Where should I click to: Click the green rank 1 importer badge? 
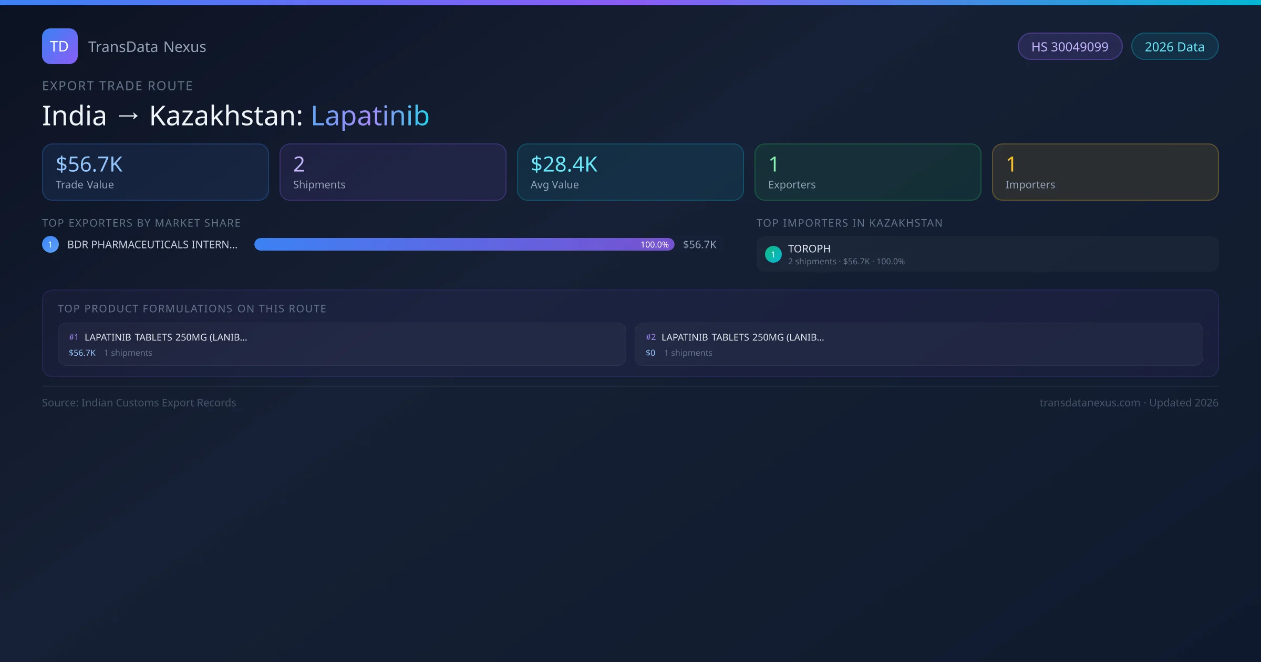pyautogui.click(x=773, y=254)
